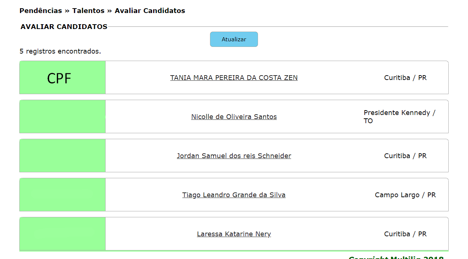
Task: Click the AVALIAR CANDIDATOS section heading
Action: pos(64,27)
